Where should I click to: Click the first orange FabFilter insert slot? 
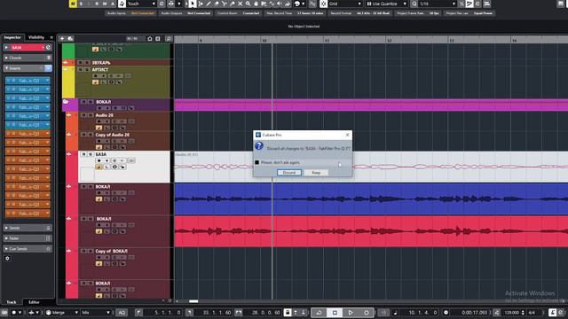click(28, 134)
